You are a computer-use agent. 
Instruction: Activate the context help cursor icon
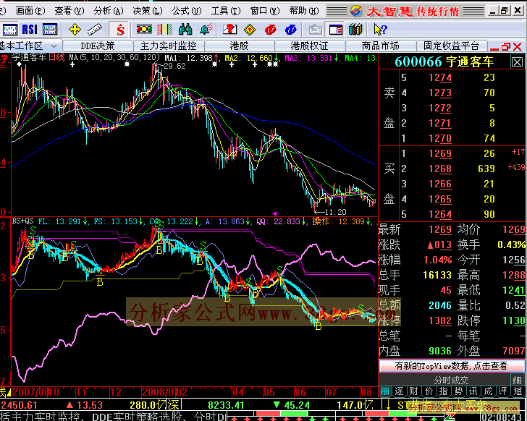point(381,30)
